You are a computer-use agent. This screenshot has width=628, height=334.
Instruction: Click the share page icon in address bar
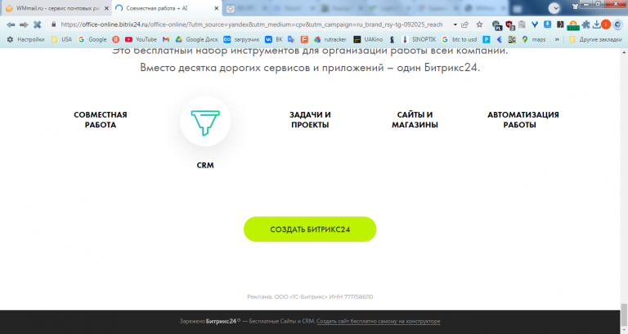(x=465, y=24)
